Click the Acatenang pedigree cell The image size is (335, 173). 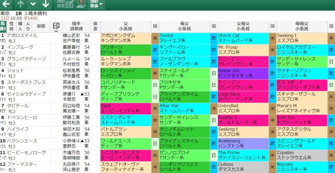pos(243,143)
